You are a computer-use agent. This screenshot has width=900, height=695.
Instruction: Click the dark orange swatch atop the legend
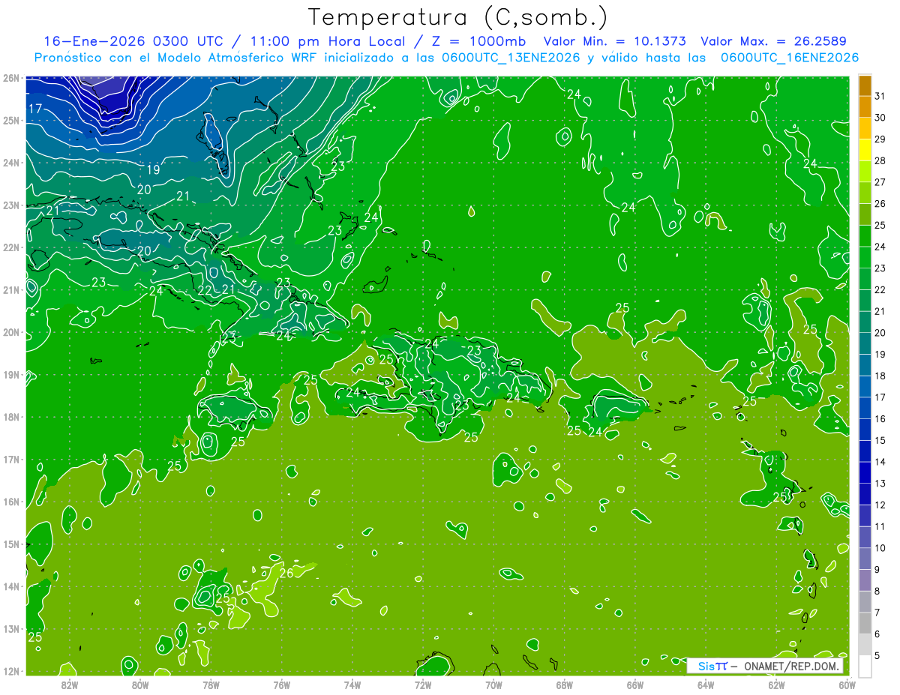[865, 85]
